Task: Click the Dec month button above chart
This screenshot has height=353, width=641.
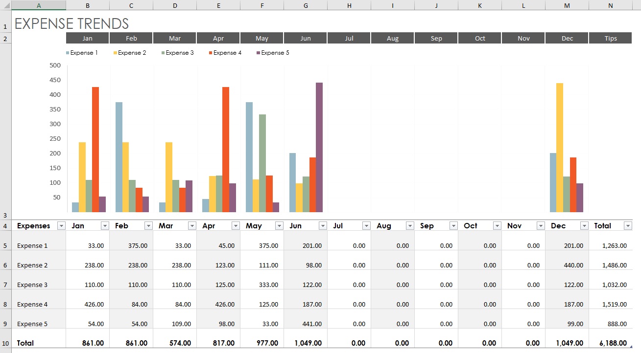Action: tap(567, 38)
